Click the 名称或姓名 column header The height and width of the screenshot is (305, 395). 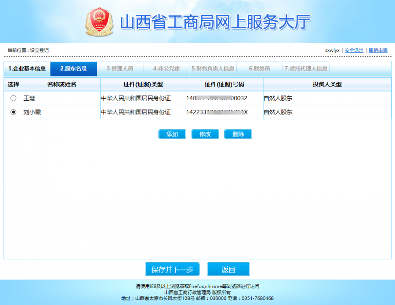(x=62, y=84)
